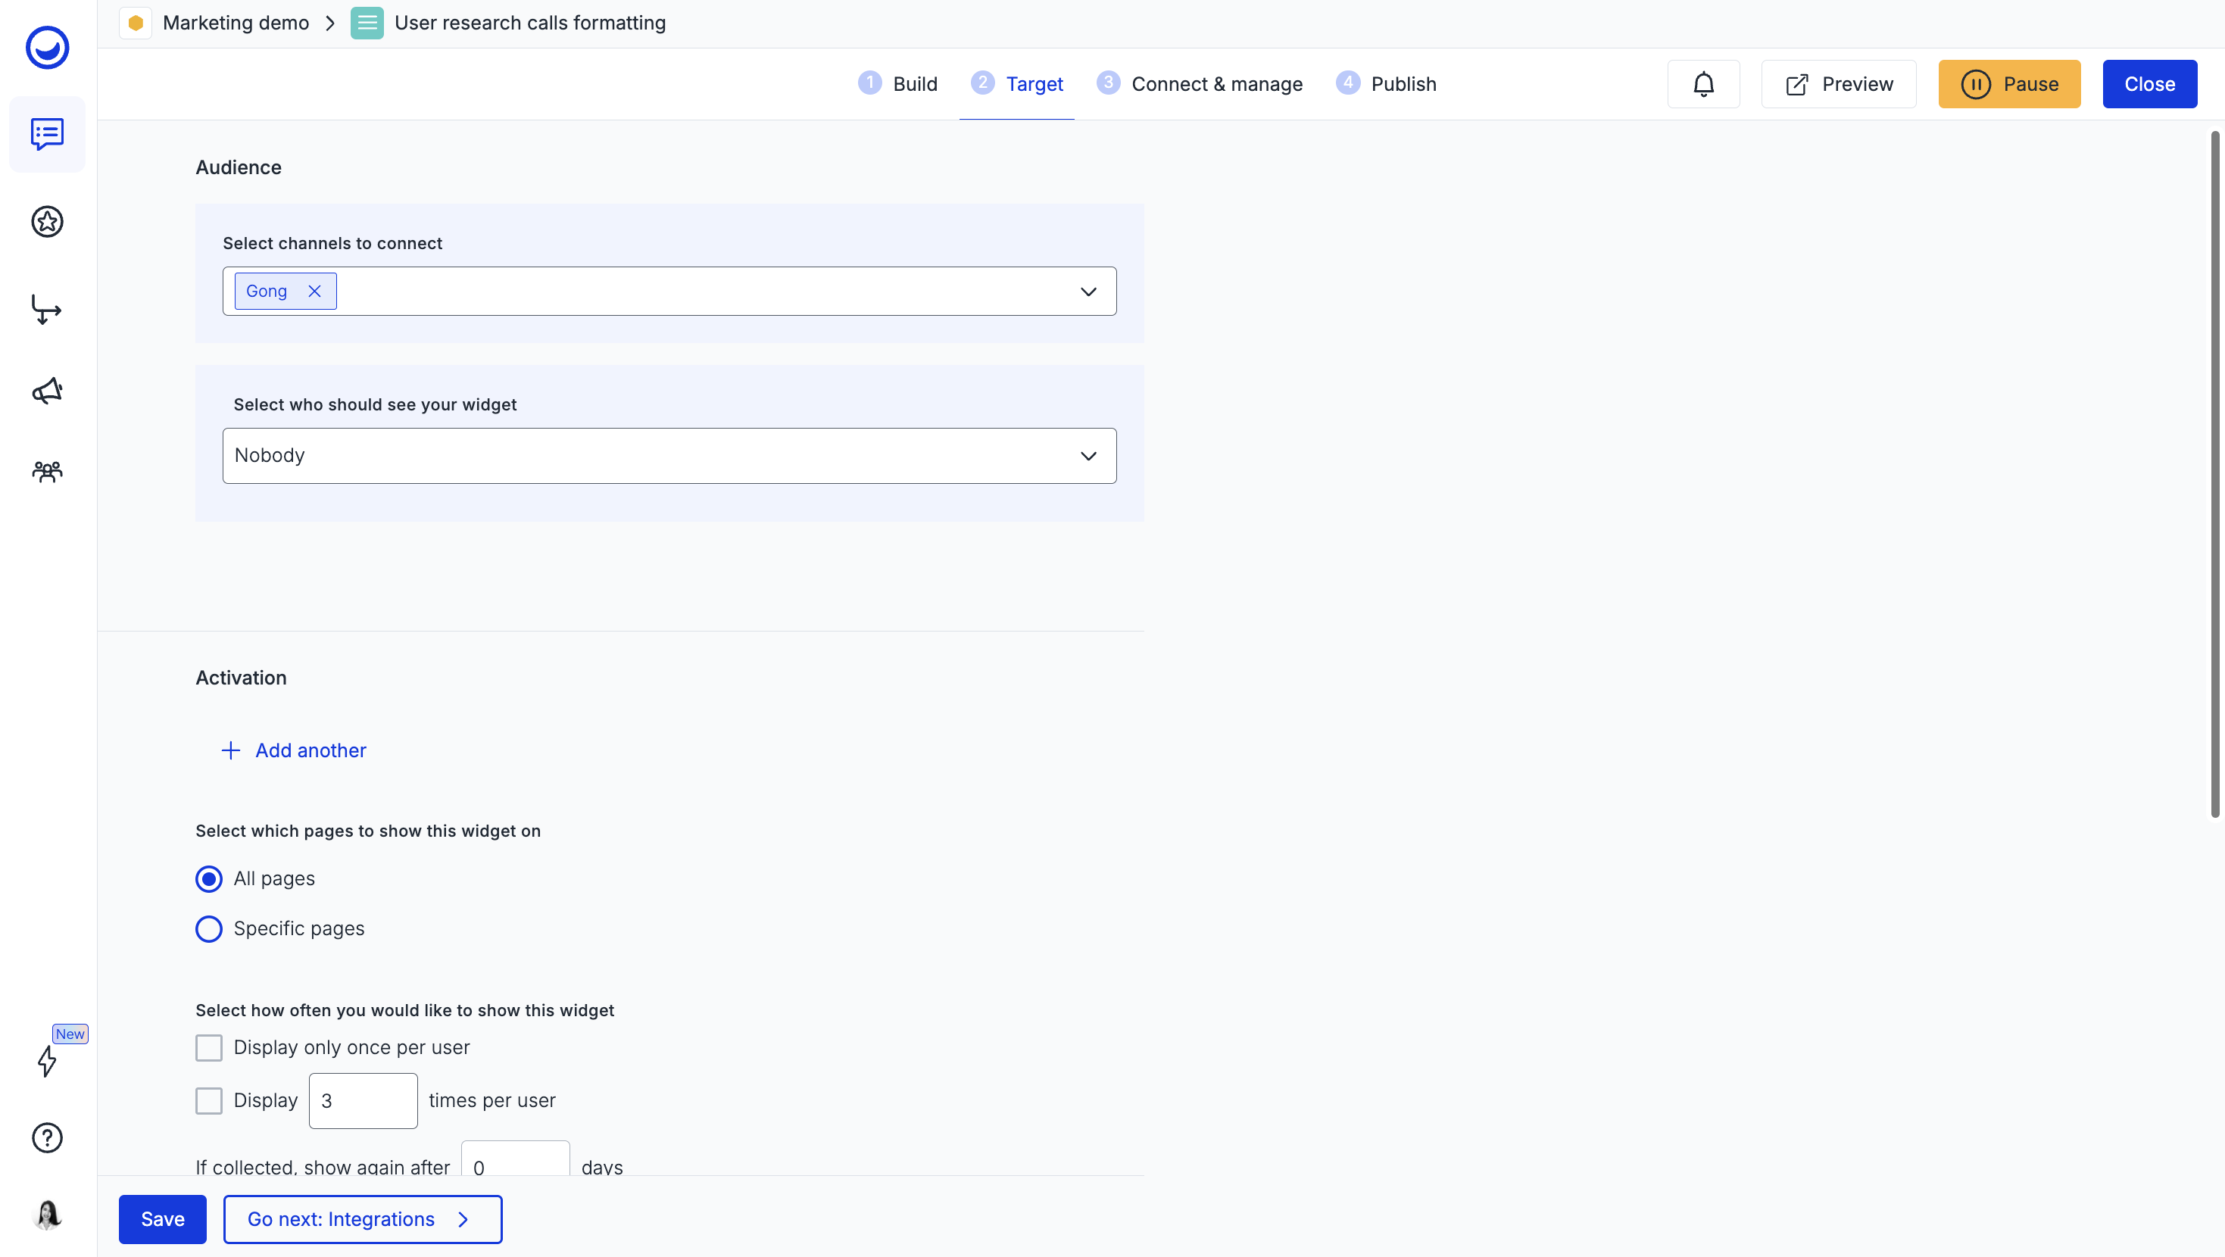Remove the Gong channel tag

[x=314, y=291]
